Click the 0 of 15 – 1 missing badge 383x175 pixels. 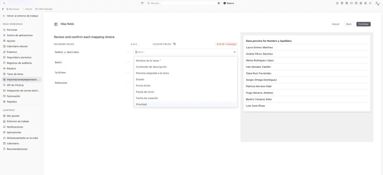(226, 44)
